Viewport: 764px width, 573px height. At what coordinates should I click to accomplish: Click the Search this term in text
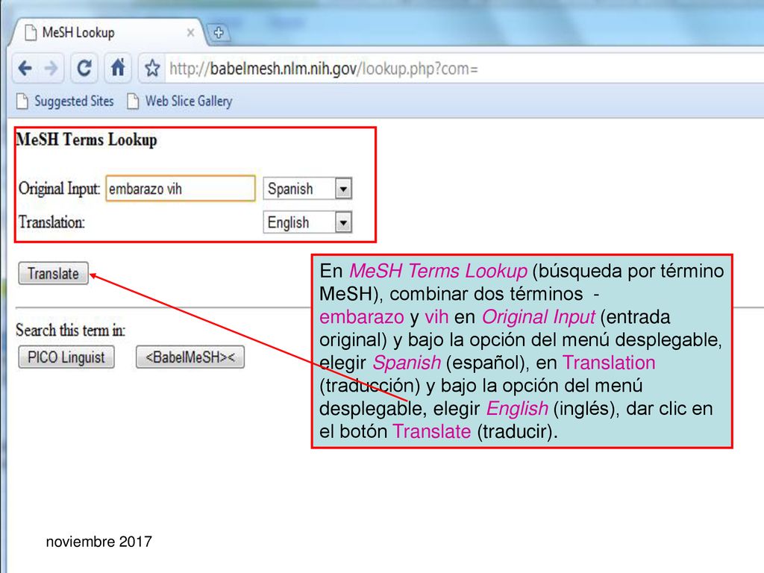(x=70, y=330)
